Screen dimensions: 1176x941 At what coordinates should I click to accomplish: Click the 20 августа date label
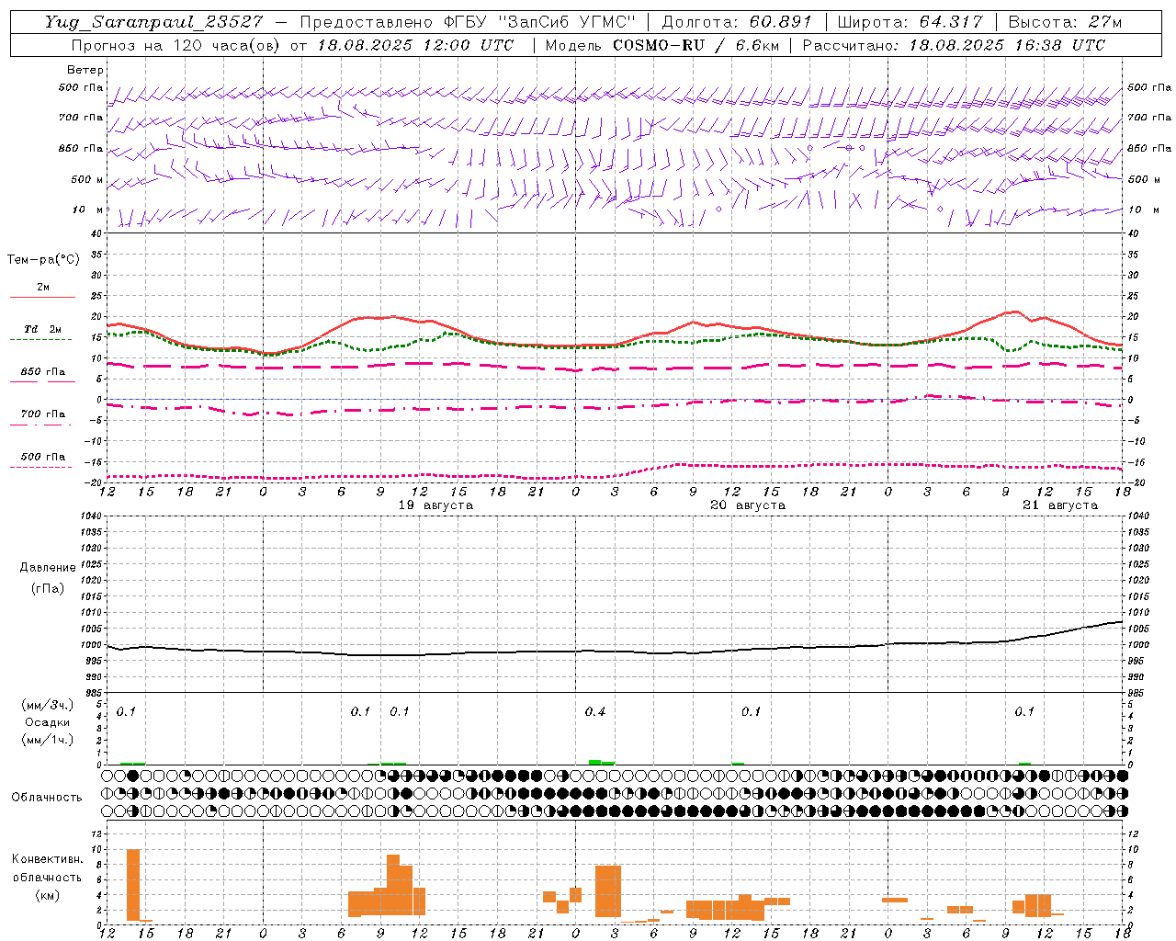748,505
